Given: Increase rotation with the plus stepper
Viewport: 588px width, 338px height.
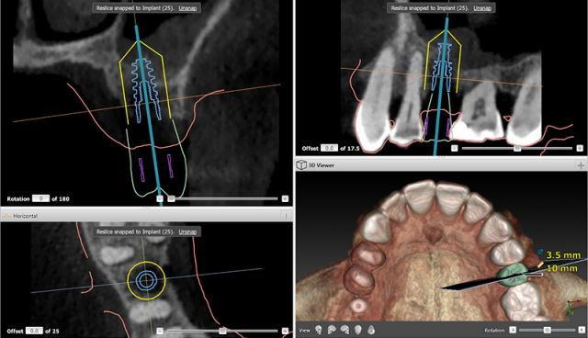Looking at the screenshot, I should click(x=285, y=198).
